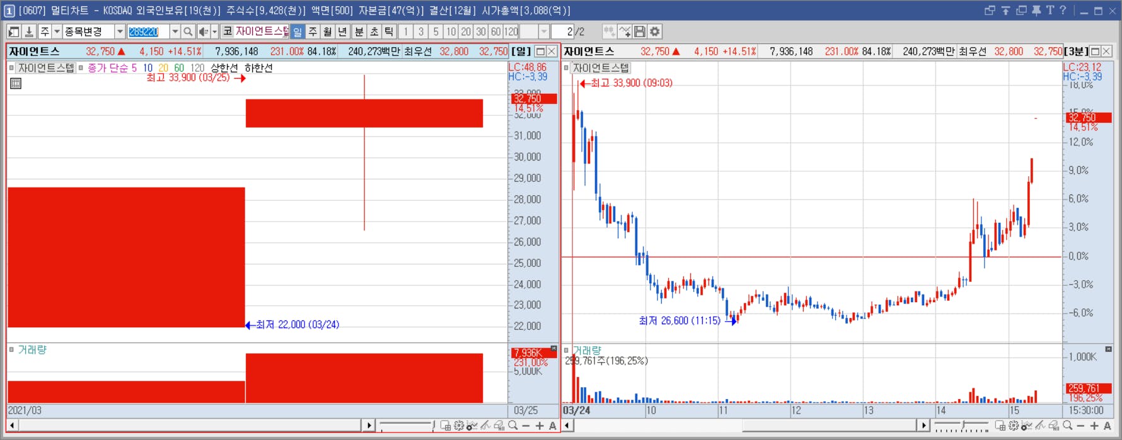Image resolution: width=1122 pixels, height=440 pixels.
Task: Toggle the 분 (minute) period button
Action: pyautogui.click(x=359, y=31)
